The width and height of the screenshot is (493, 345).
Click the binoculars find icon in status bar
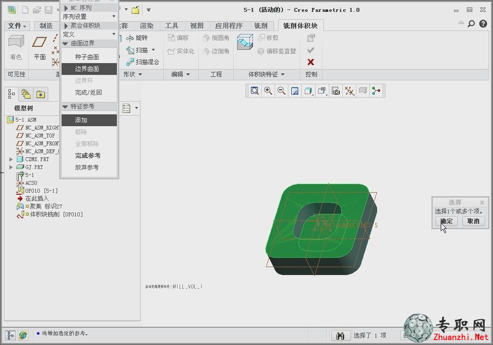[x=341, y=335]
